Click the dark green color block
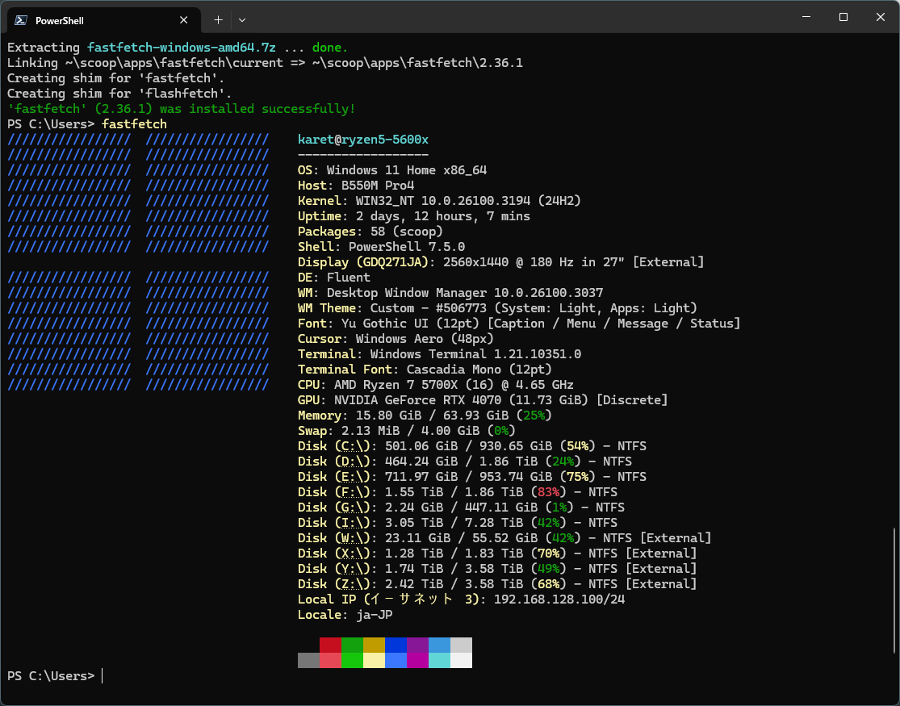Image resolution: width=900 pixels, height=706 pixels. pos(353,645)
